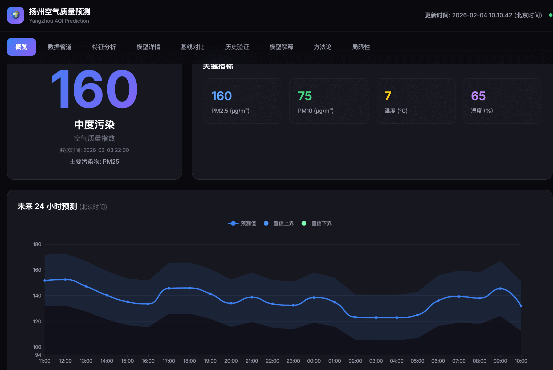
Task: Select the 基线对比 tab
Action: [x=193, y=47]
